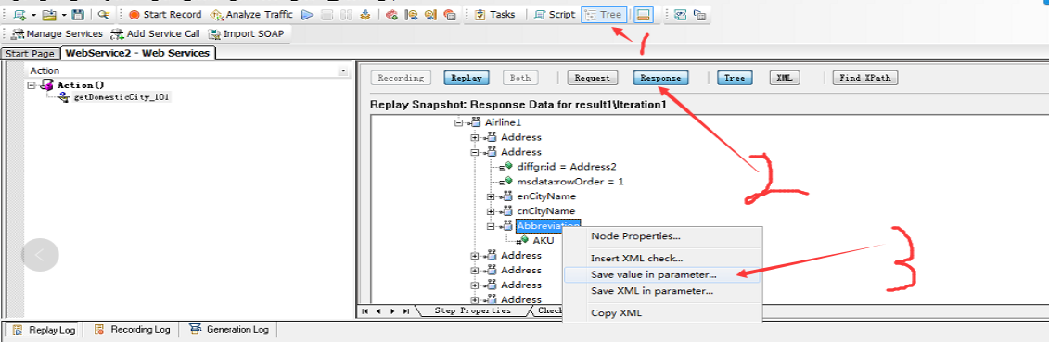The width and height of the screenshot is (1049, 342).
Task: Select XML display in snapshot pane
Action: (785, 78)
